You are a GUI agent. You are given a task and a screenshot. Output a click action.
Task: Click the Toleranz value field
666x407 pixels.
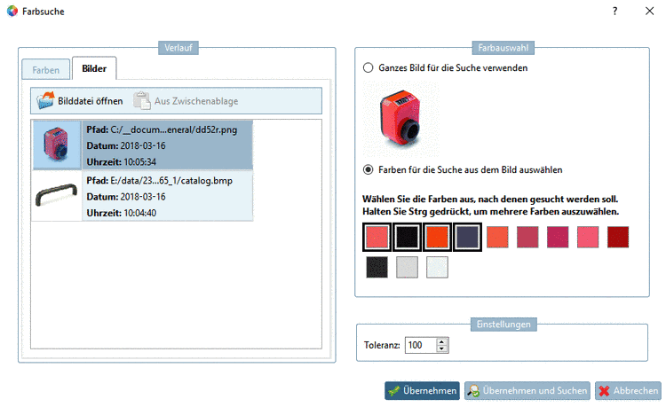[421, 345]
